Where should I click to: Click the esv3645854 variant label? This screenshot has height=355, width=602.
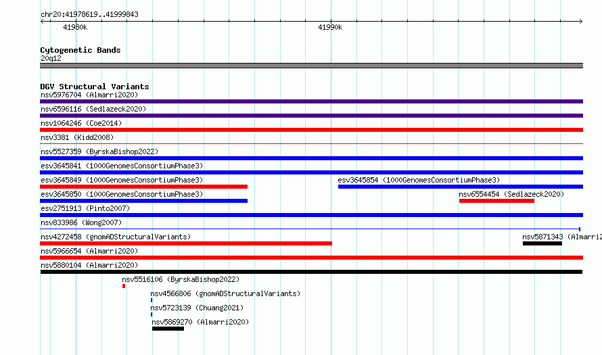tap(419, 180)
